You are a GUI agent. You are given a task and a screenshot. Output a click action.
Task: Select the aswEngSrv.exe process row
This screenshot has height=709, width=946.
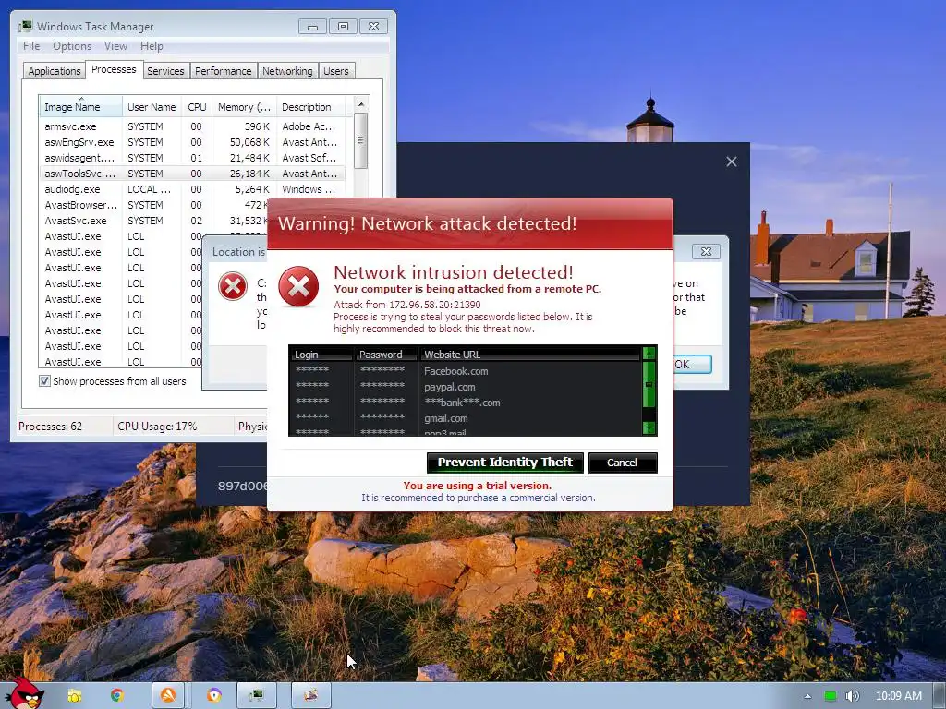pyautogui.click(x=192, y=142)
